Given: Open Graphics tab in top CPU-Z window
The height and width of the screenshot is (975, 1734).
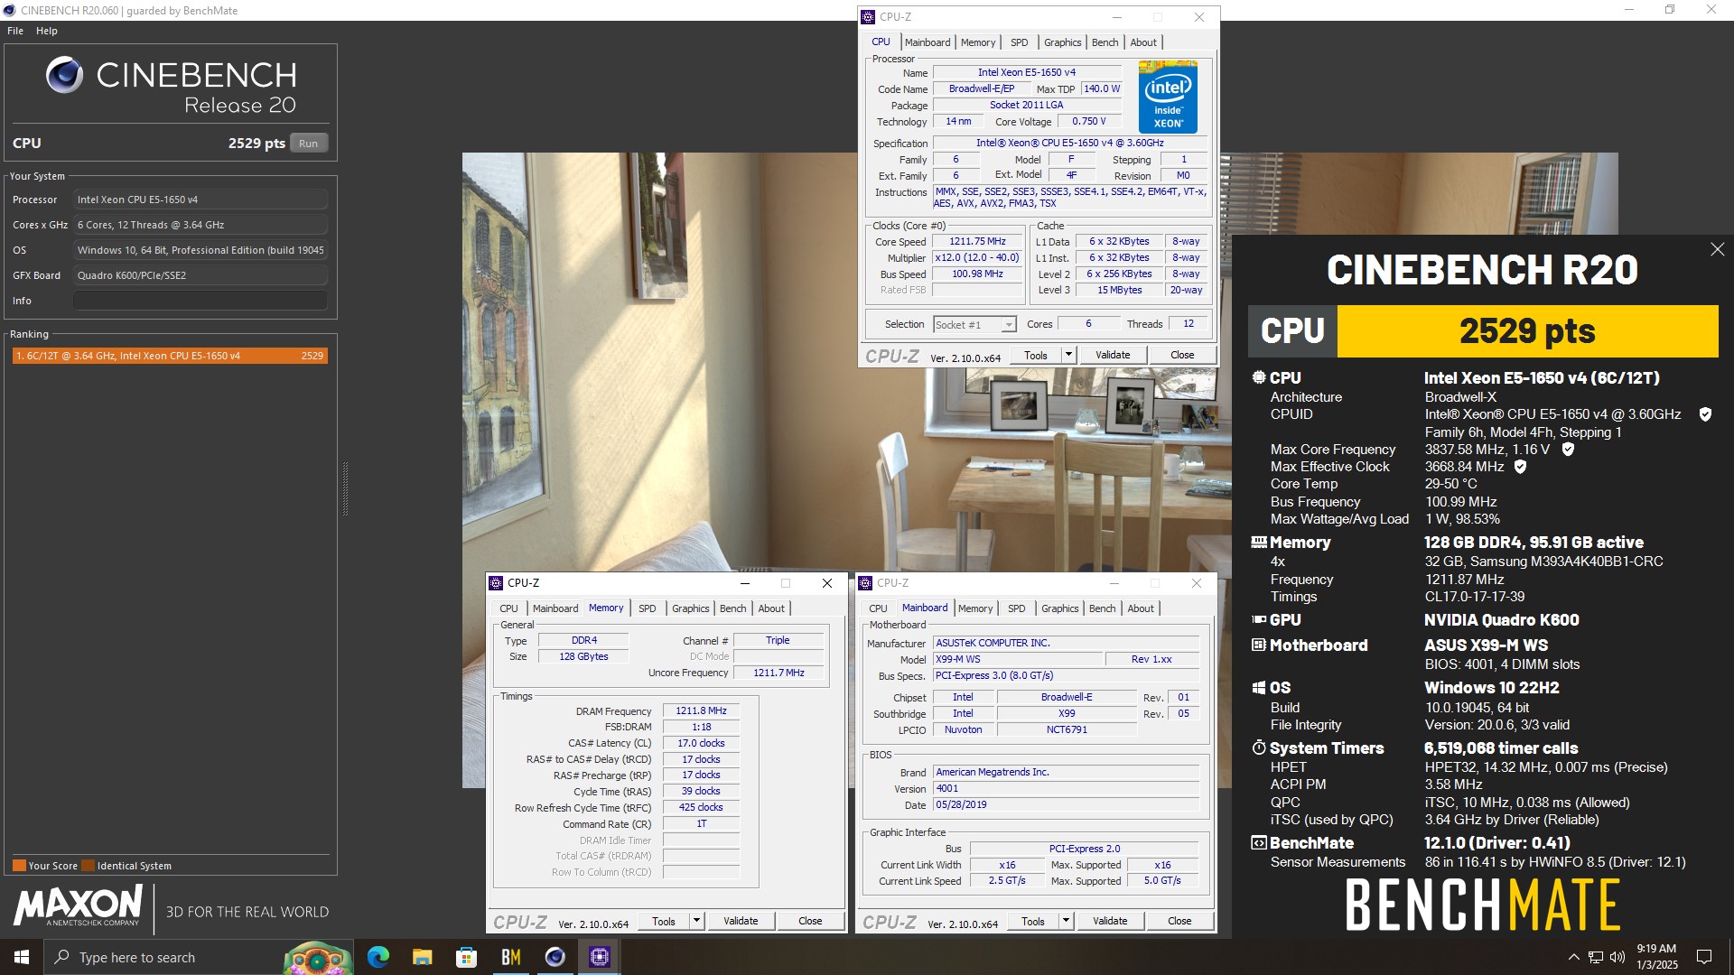Looking at the screenshot, I should click(x=1062, y=42).
